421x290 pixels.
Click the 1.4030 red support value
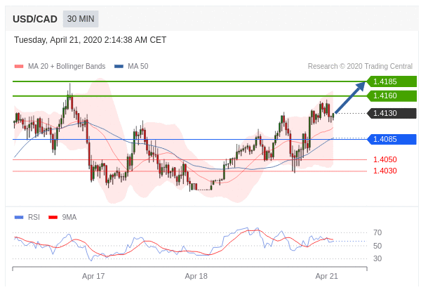[x=385, y=171]
